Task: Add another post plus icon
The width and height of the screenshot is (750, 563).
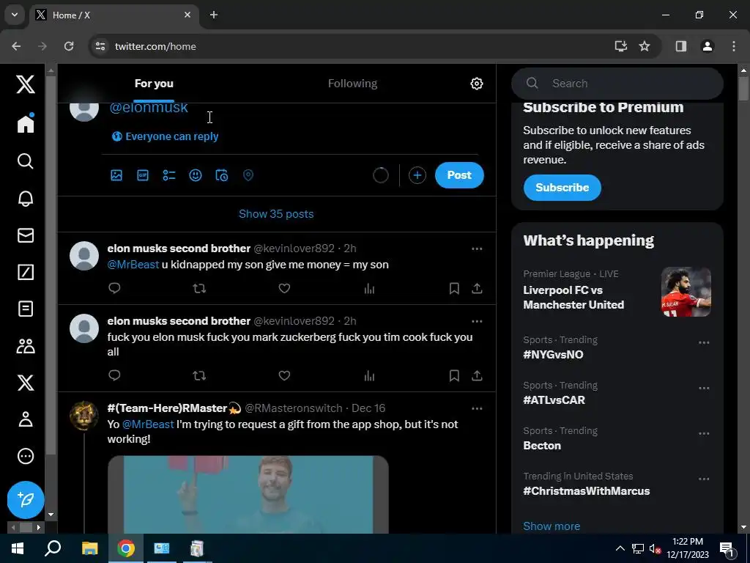Action: tap(417, 175)
